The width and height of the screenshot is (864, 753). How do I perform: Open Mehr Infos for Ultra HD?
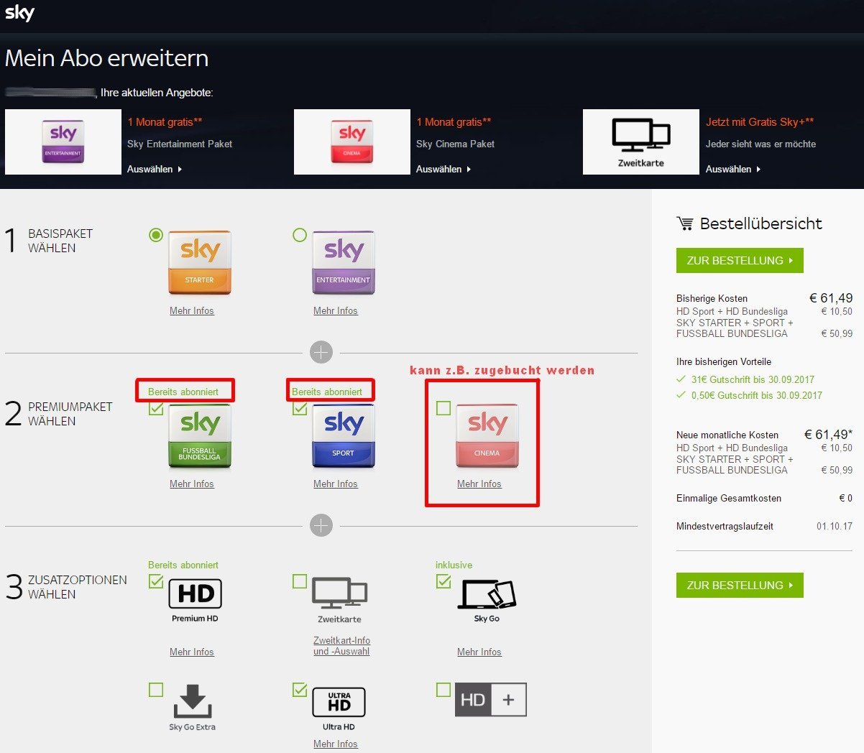coord(336,744)
